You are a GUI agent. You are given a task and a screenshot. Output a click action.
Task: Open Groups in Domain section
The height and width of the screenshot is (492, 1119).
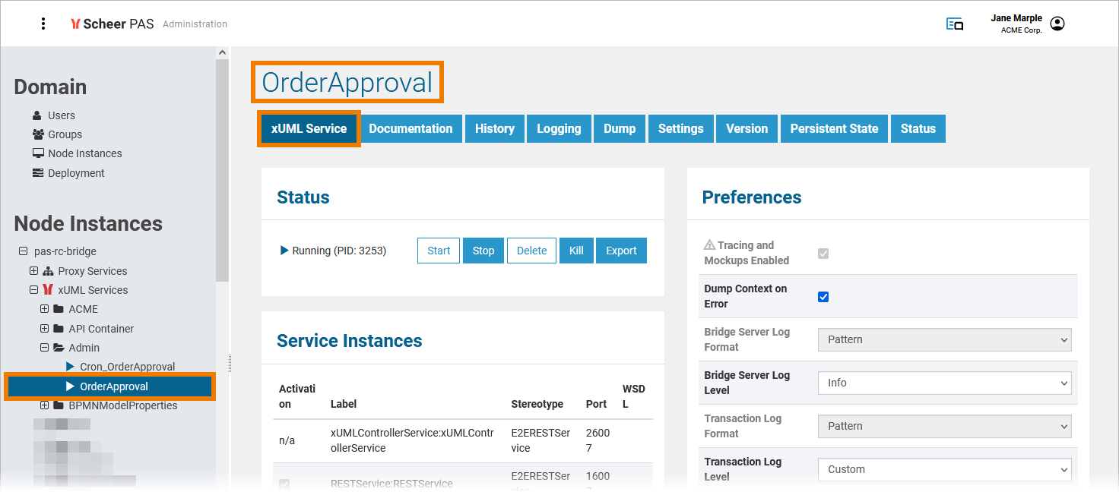coord(65,134)
